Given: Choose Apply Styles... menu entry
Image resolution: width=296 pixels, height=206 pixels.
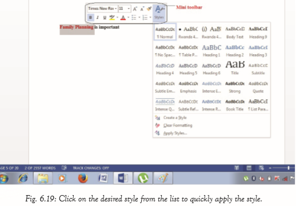Looking at the screenshot, I should tap(211, 133).
